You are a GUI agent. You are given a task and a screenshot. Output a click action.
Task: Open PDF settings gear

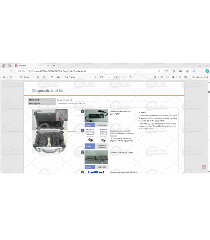(186, 77)
